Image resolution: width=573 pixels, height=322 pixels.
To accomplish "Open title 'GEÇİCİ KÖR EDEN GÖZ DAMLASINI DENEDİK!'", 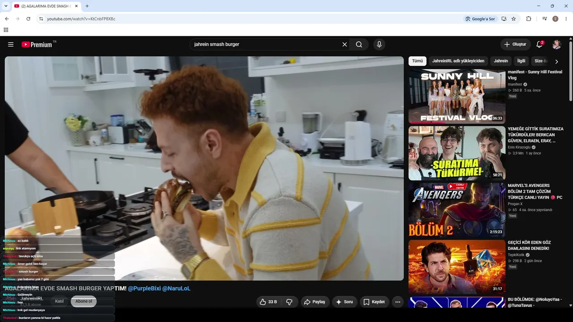I will coord(529,246).
